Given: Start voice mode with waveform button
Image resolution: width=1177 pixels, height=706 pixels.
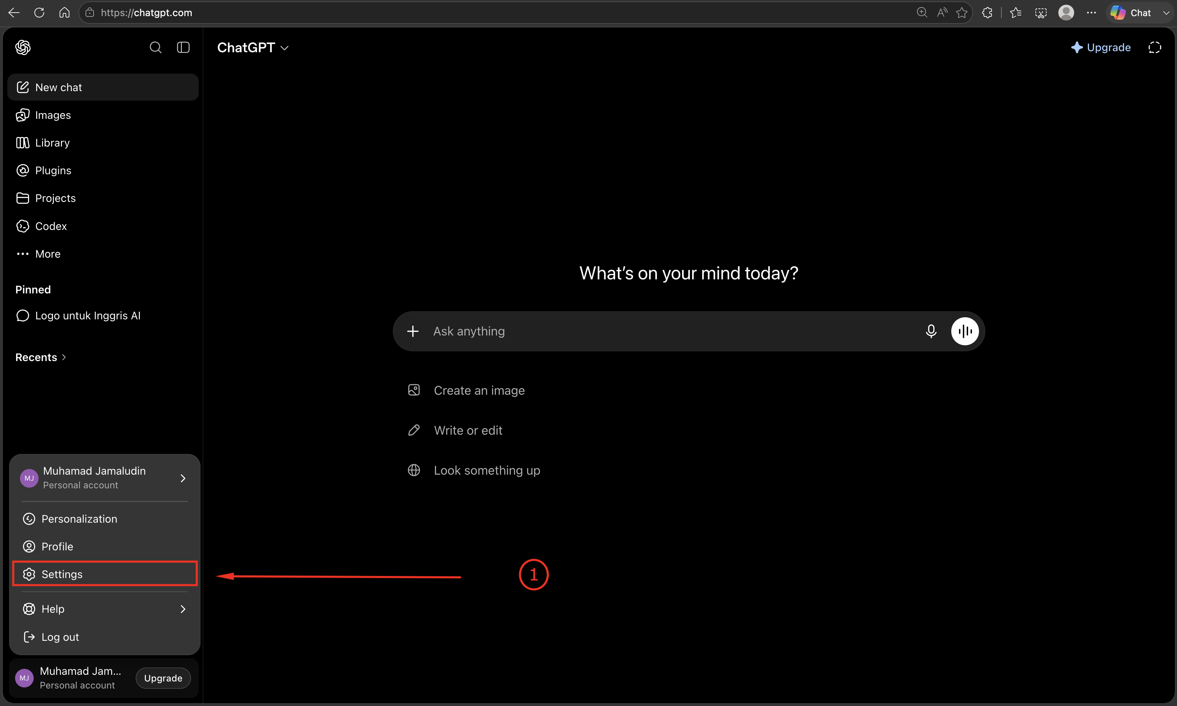Looking at the screenshot, I should (x=965, y=331).
